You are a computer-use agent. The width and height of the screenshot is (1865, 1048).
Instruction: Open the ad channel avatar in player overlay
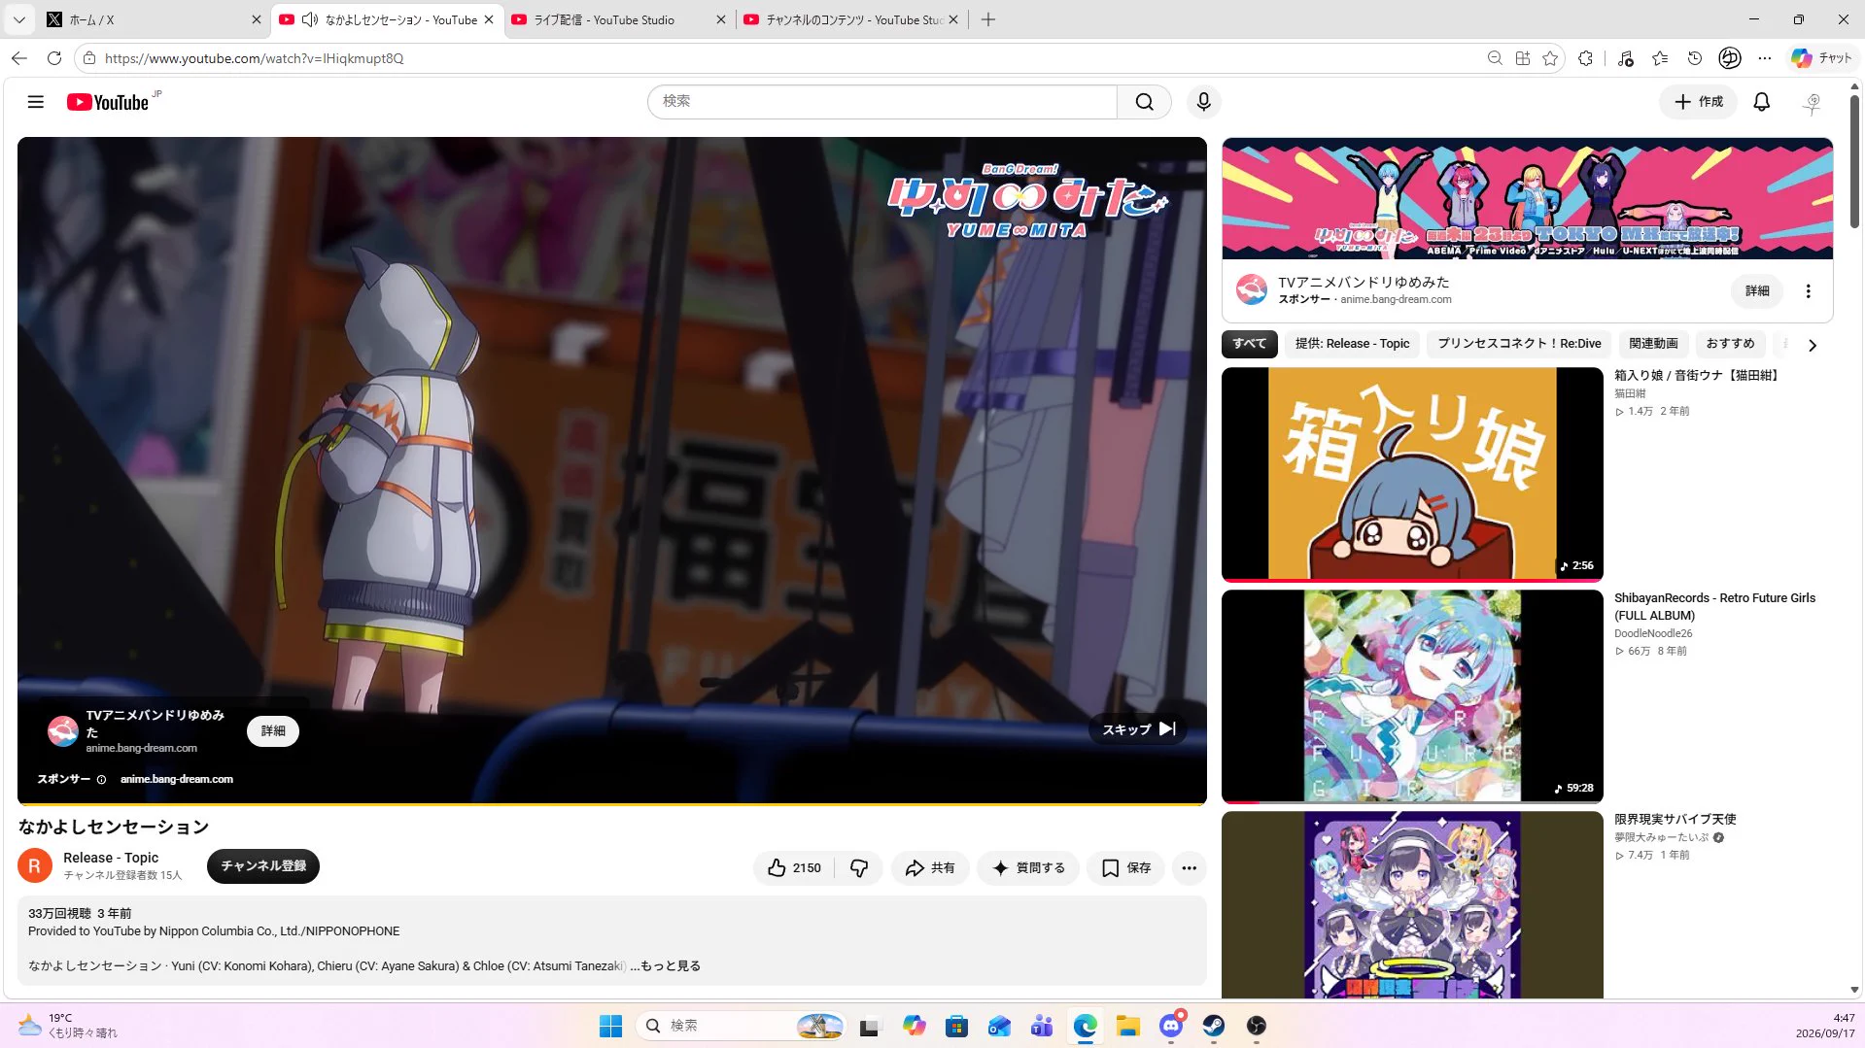(x=63, y=731)
